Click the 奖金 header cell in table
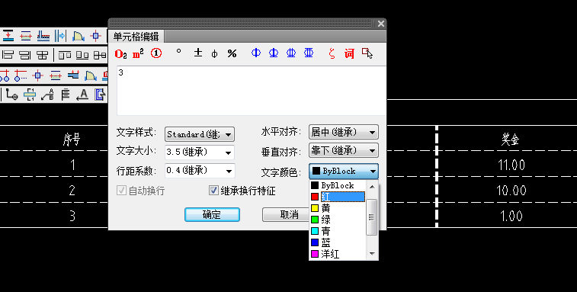 click(510, 139)
